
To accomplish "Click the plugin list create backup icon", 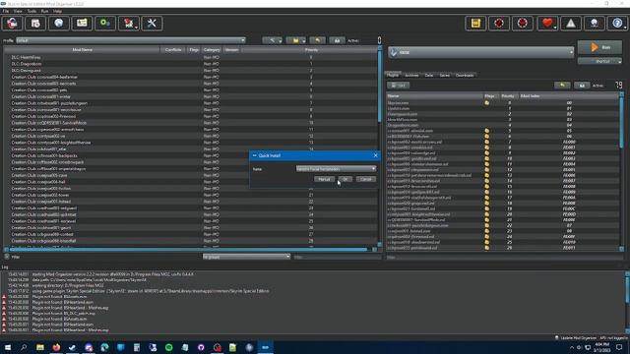I will point(582,86).
